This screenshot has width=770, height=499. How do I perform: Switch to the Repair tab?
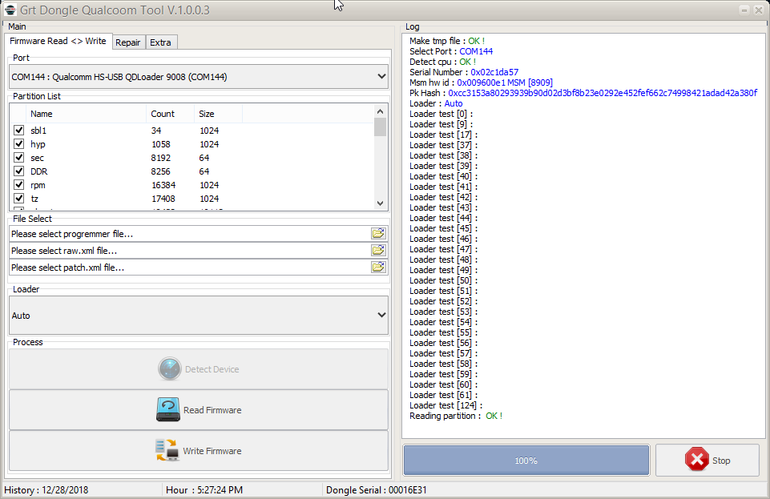pyautogui.click(x=127, y=42)
